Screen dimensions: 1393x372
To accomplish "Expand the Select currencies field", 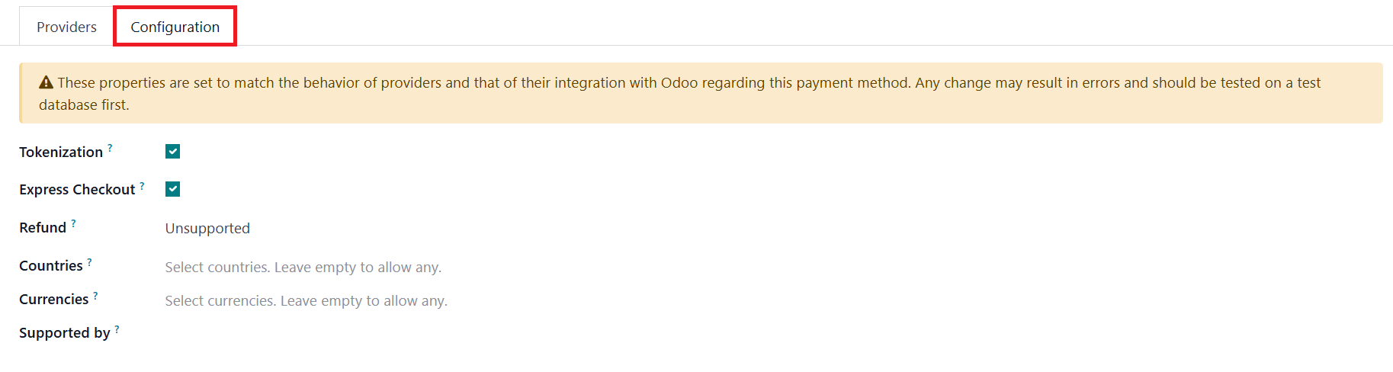I will [306, 300].
